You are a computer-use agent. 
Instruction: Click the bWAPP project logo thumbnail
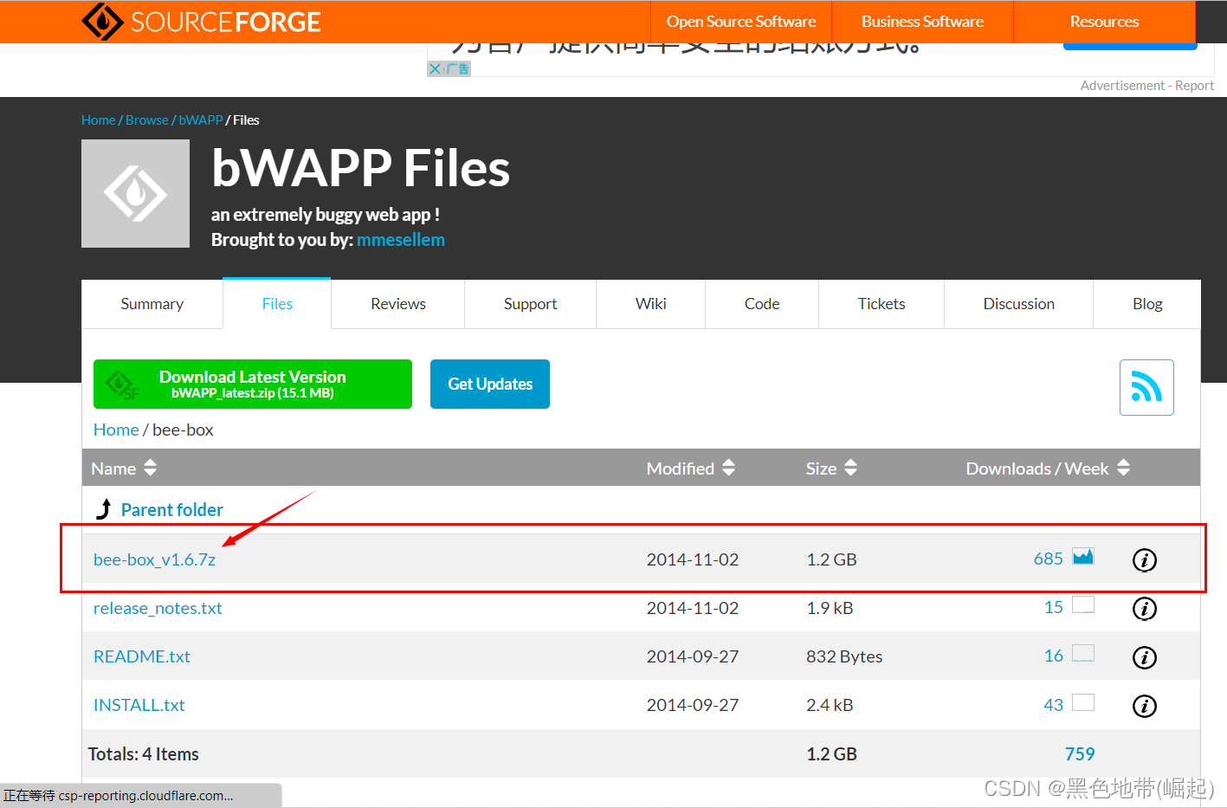click(135, 193)
